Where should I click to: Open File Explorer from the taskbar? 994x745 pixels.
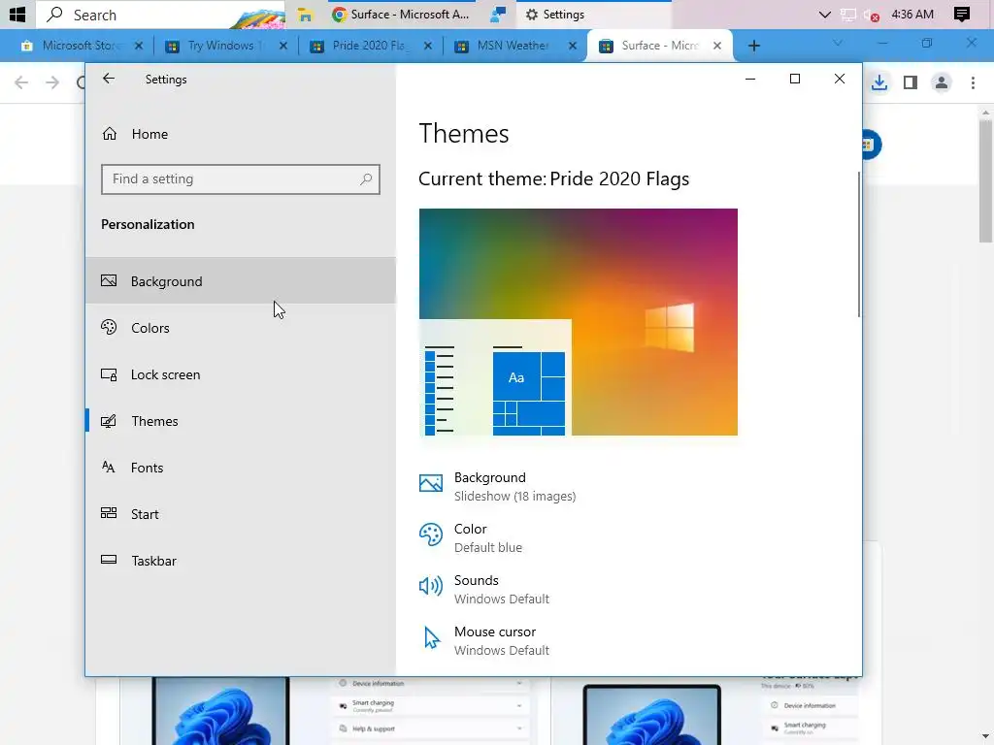[306, 15]
